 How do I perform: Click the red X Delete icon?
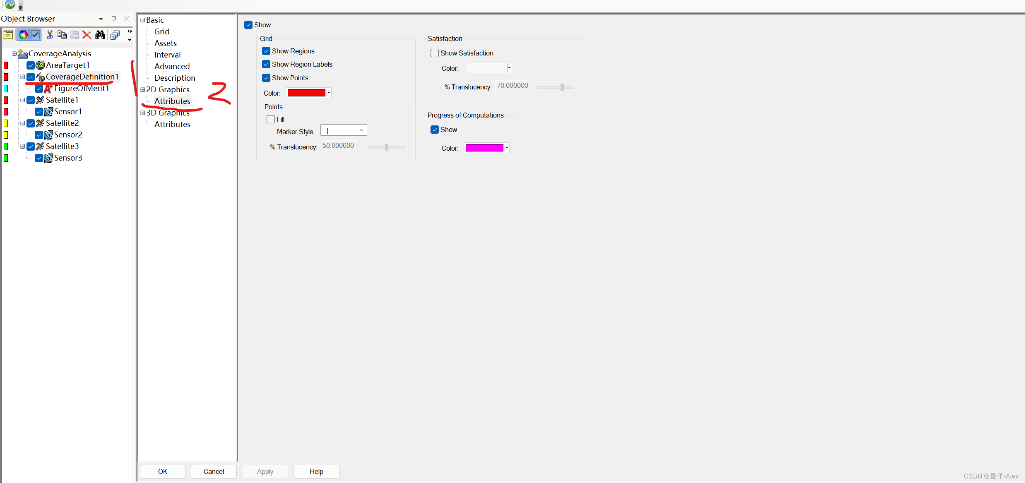click(x=87, y=35)
